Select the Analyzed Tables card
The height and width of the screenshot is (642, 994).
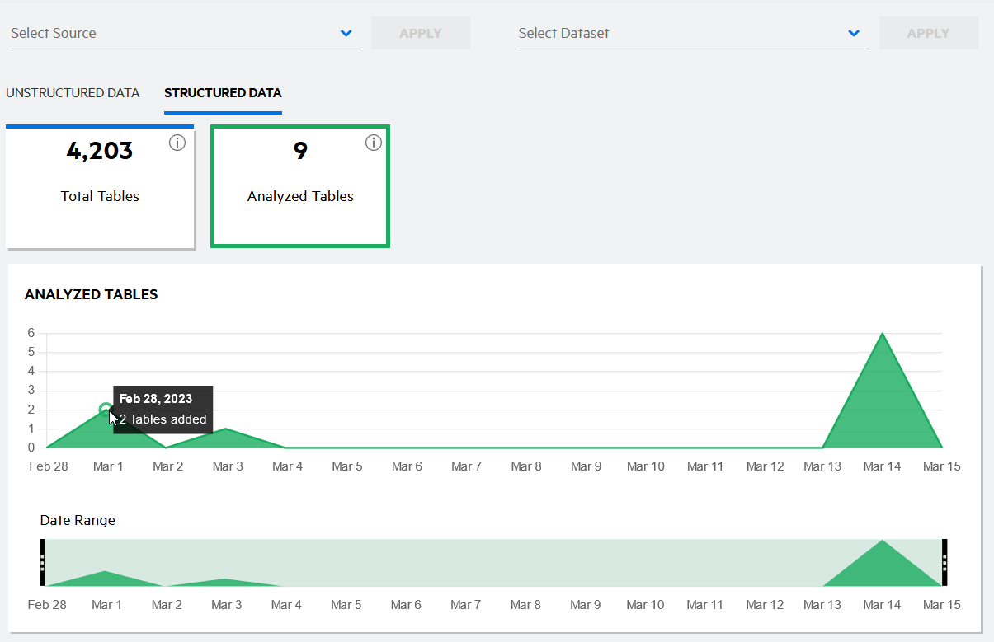(300, 187)
